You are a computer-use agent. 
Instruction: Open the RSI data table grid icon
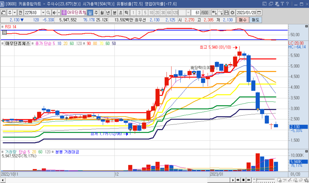click(x=4, y=32)
